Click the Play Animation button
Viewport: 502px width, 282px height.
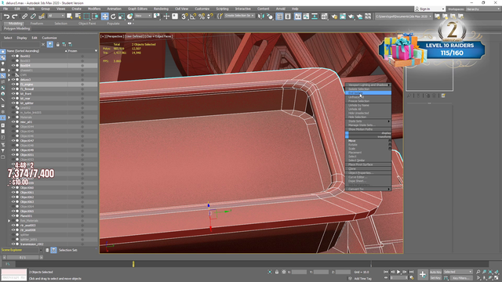tap(398, 272)
